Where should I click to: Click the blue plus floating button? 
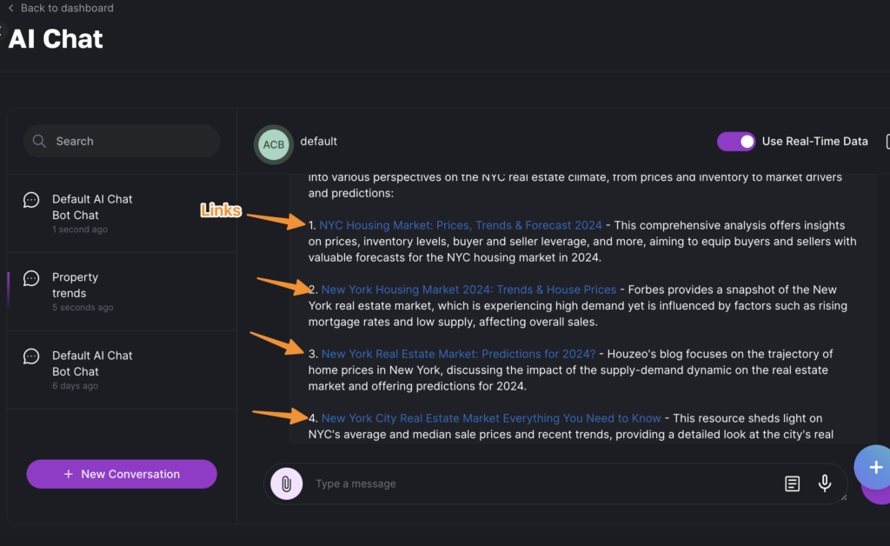click(874, 468)
